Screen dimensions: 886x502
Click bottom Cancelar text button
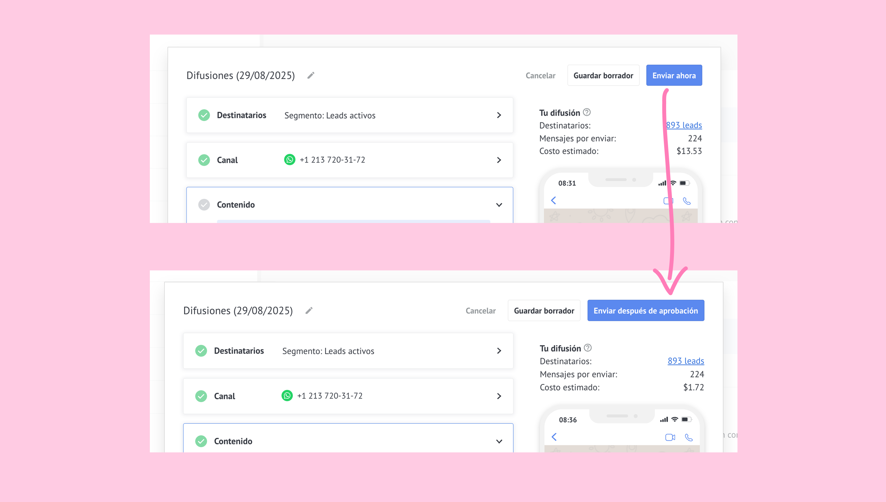click(x=480, y=311)
